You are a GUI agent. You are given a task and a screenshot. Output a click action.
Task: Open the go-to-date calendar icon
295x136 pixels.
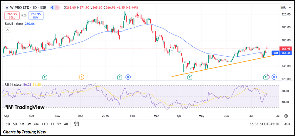tap(76, 124)
